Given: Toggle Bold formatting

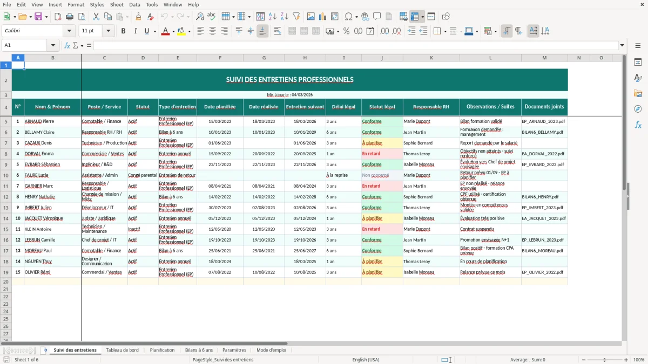Looking at the screenshot, I should (x=123, y=31).
